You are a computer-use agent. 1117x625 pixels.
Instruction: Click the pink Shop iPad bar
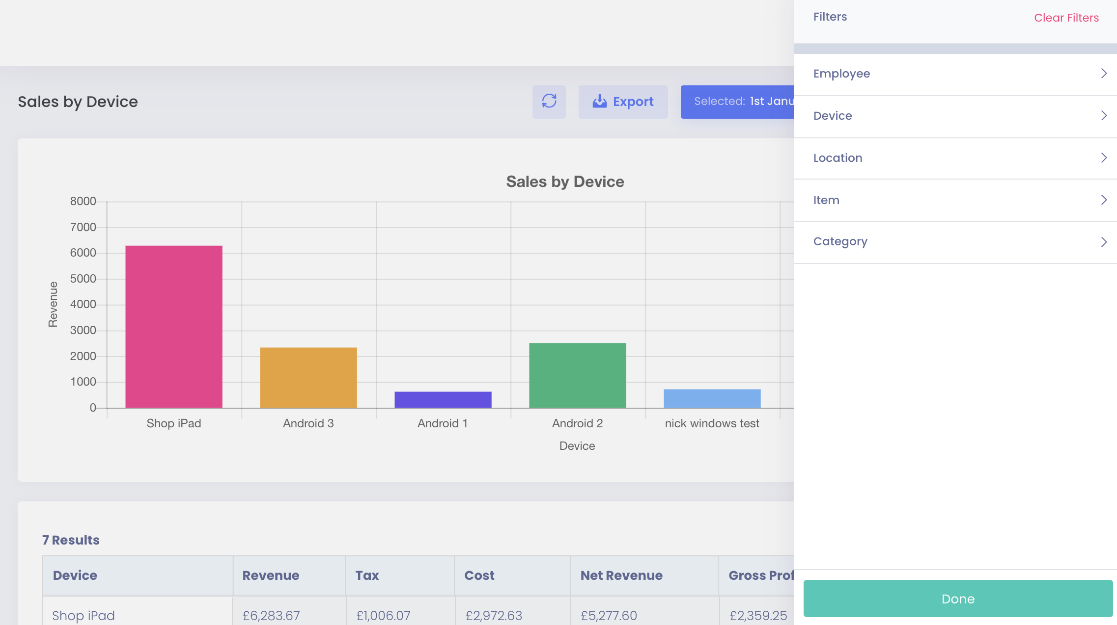pos(174,326)
